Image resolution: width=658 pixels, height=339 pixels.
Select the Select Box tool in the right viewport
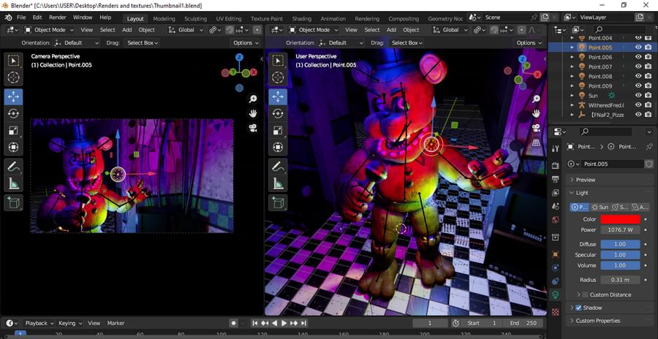[278, 61]
